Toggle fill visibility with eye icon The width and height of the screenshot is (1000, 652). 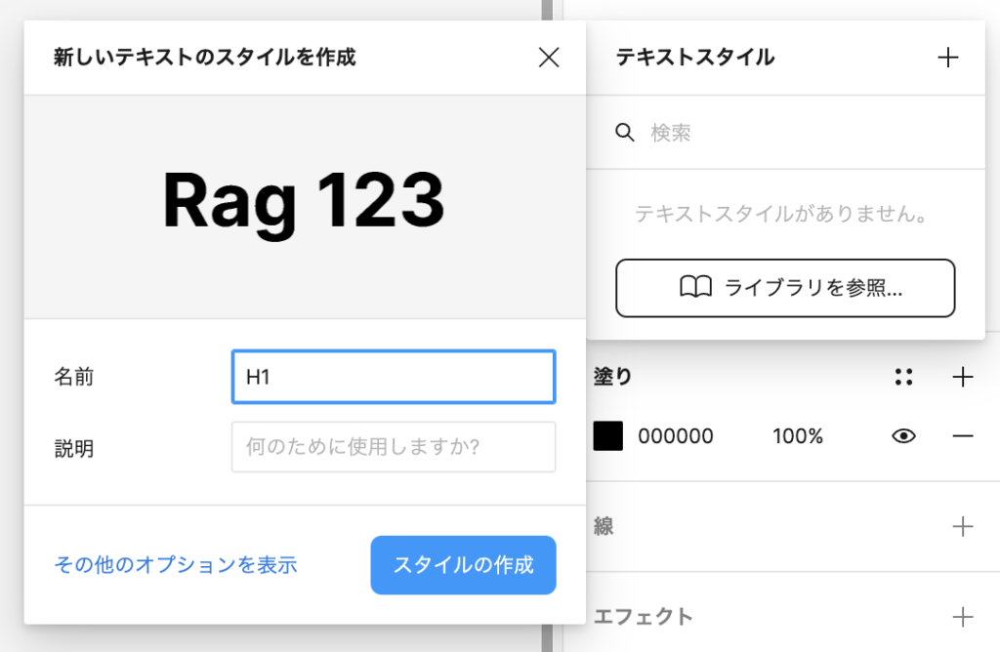[x=904, y=436]
